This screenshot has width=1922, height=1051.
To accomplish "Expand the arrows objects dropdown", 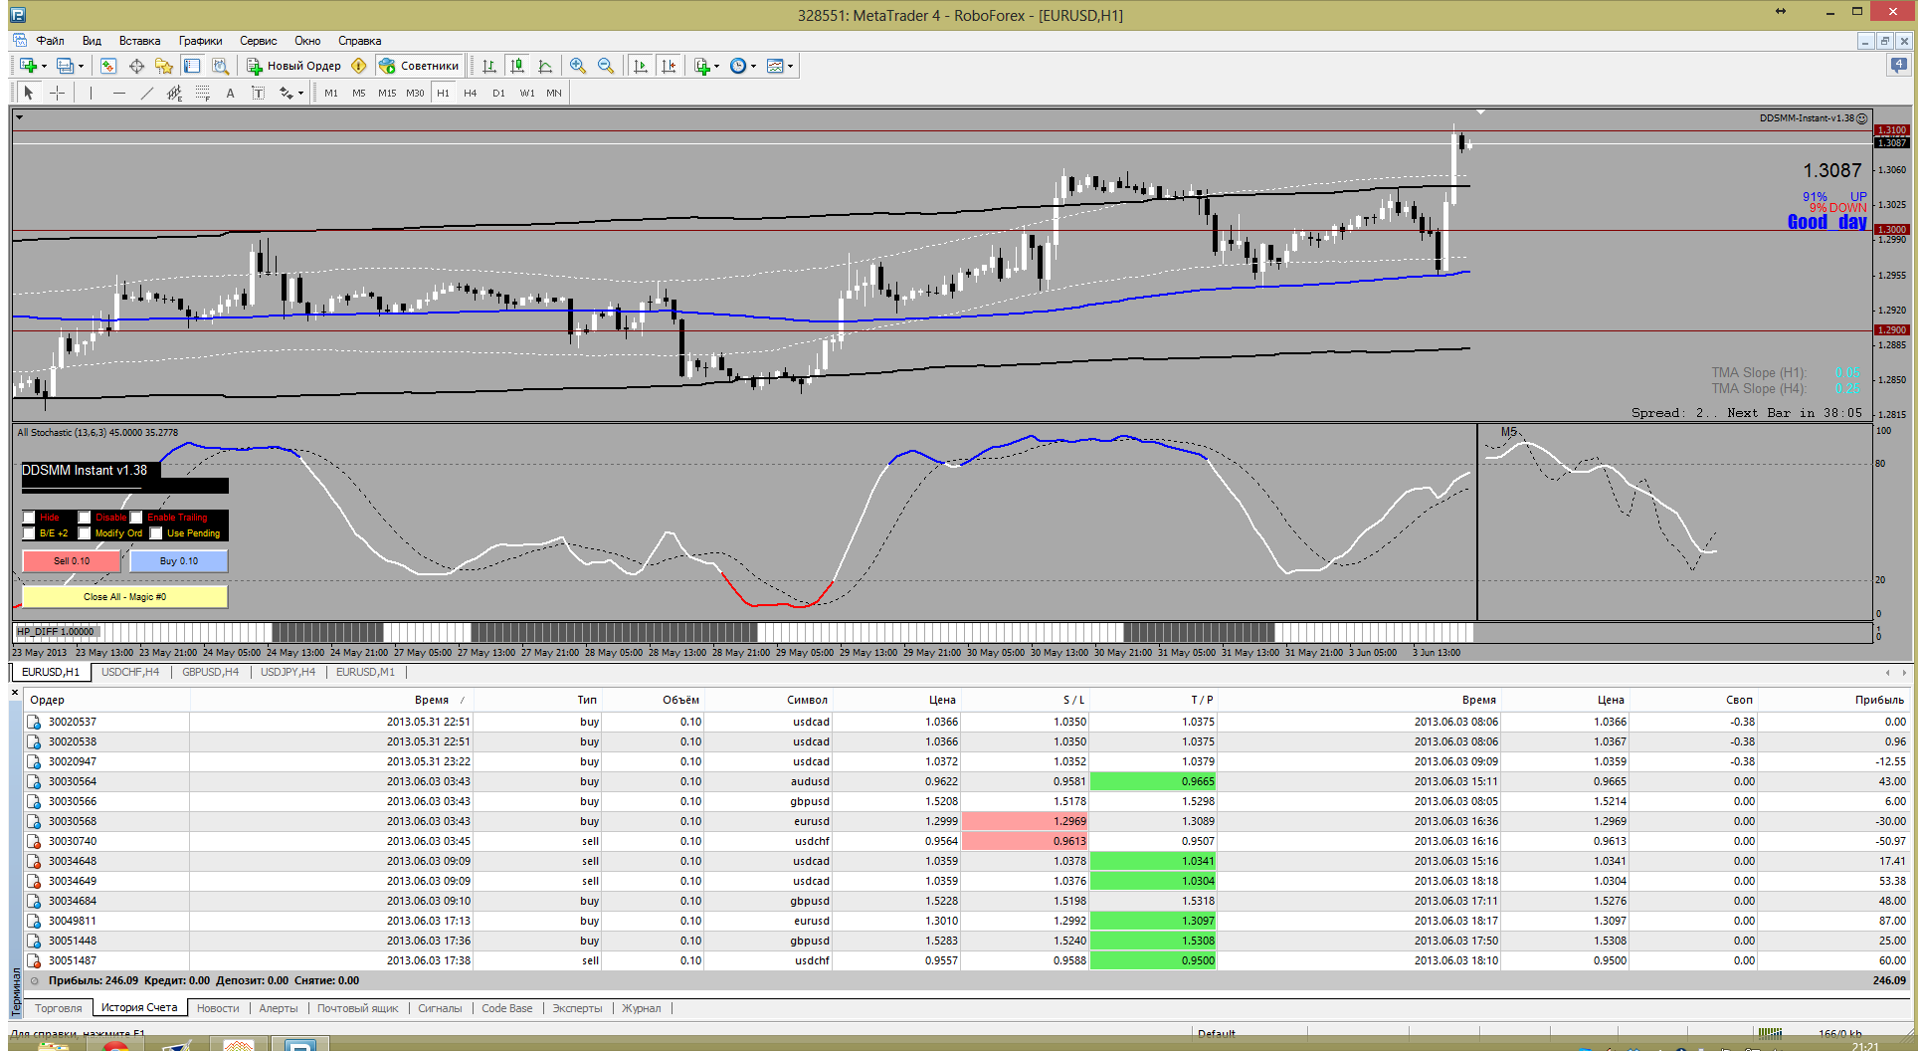I will (x=299, y=94).
